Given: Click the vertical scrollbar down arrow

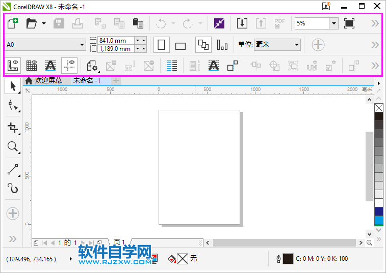Looking at the screenshot, I should (x=369, y=234).
